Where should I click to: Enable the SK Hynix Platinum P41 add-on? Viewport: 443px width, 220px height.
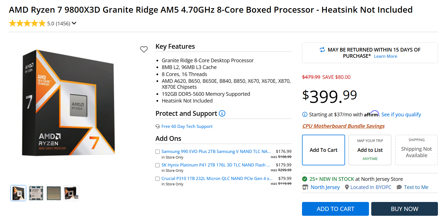(157, 165)
